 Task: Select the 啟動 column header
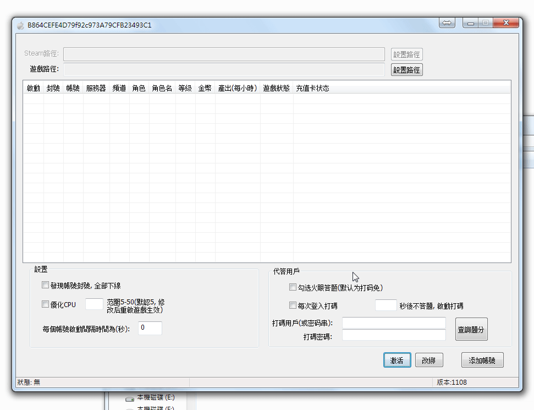(x=34, y=88)
